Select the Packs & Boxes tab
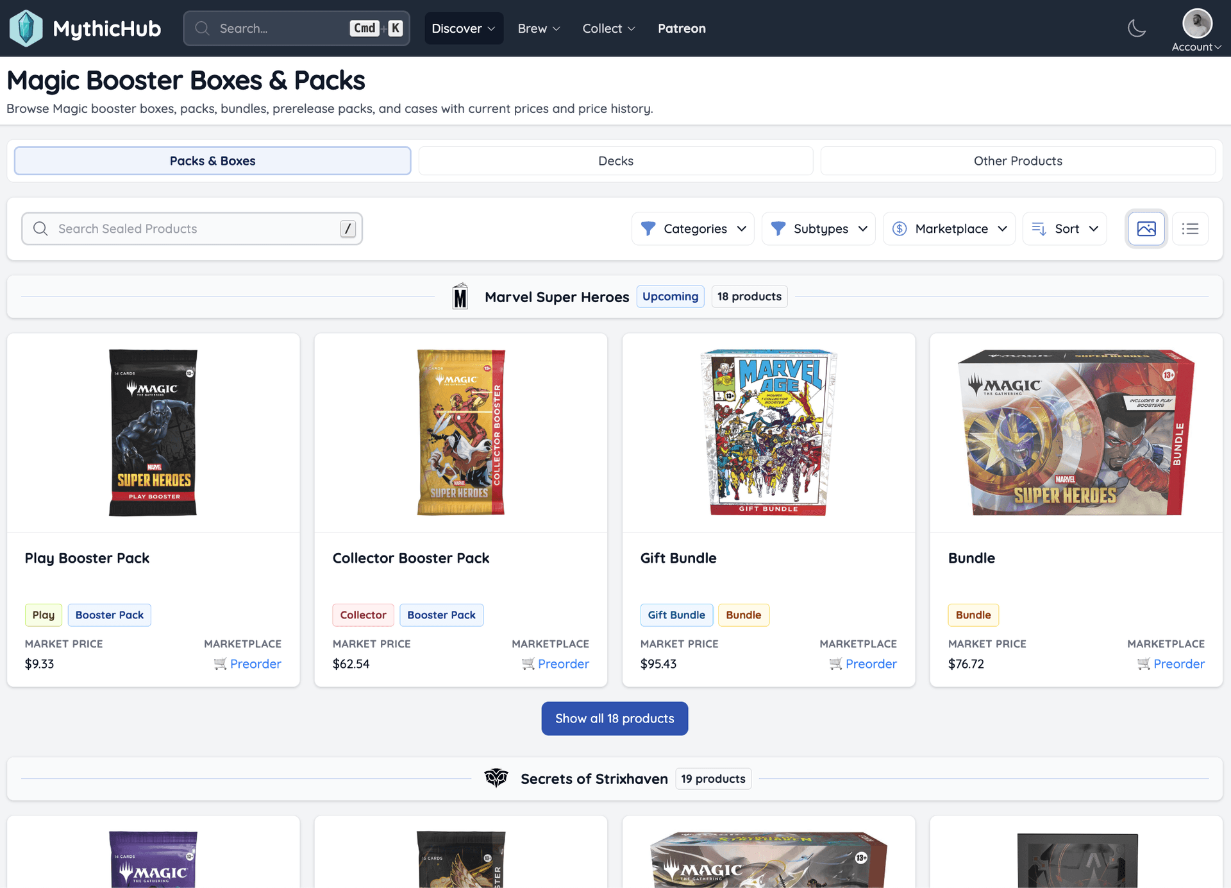The image size is (1231, 888). point(212,160)
